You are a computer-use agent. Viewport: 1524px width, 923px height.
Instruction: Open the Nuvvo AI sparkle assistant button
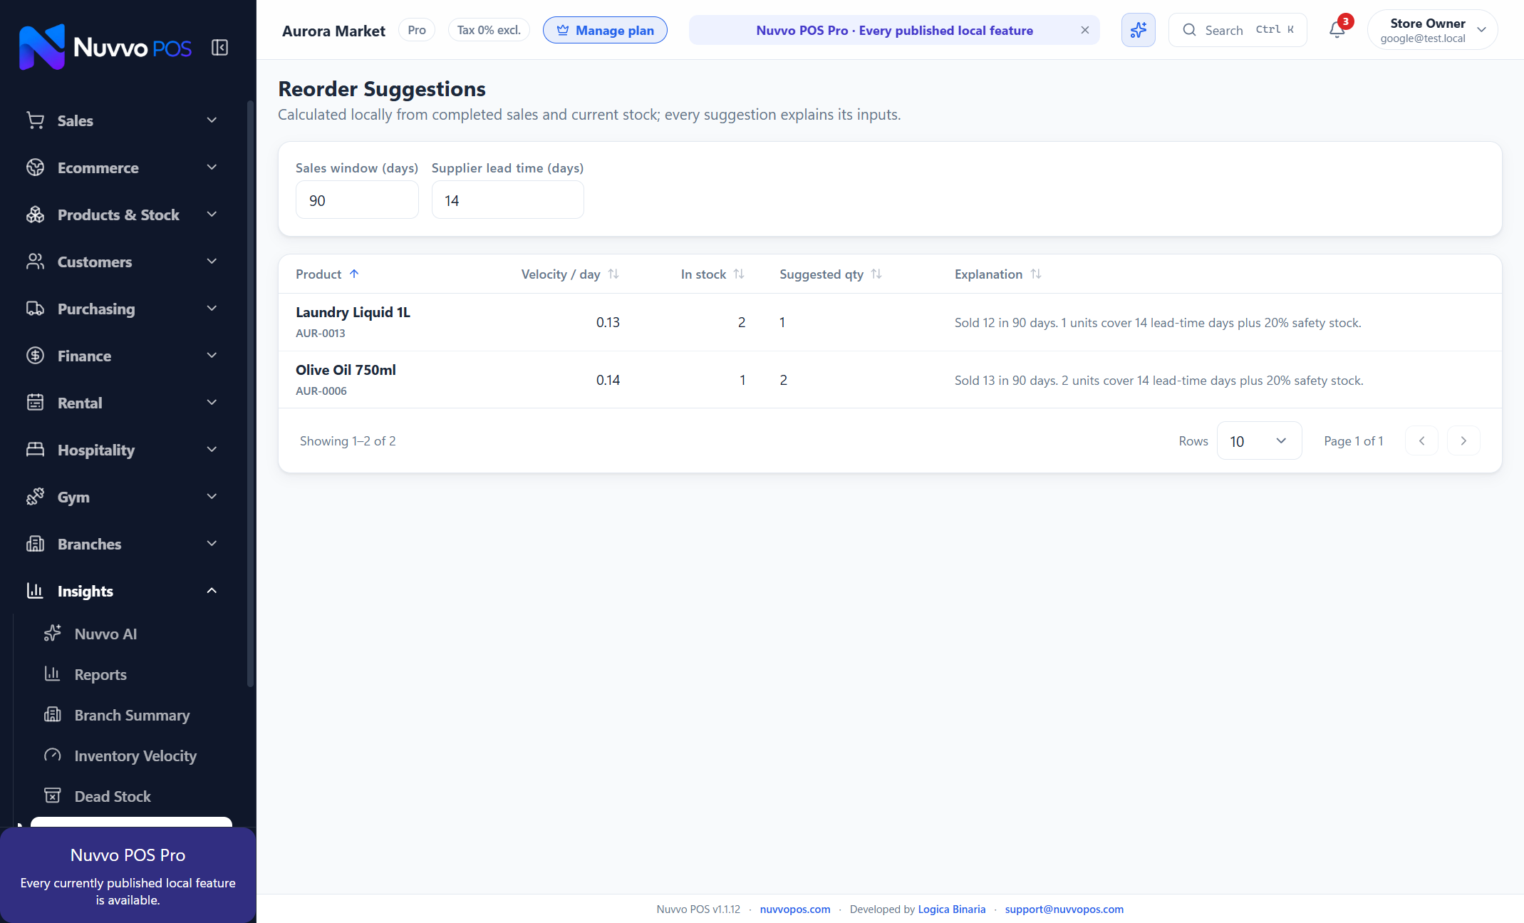(x=1138, y=30)
